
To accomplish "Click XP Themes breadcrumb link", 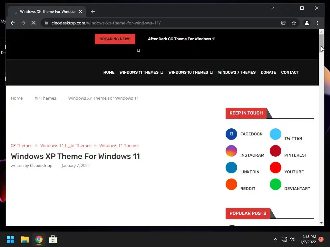I will coord(45,98).
